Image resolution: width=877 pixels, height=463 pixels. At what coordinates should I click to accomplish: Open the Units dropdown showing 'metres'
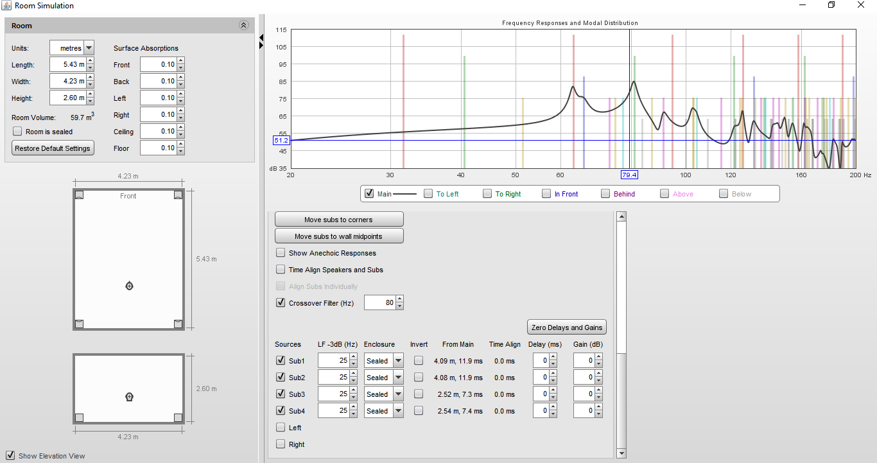(x=89, y=48)
